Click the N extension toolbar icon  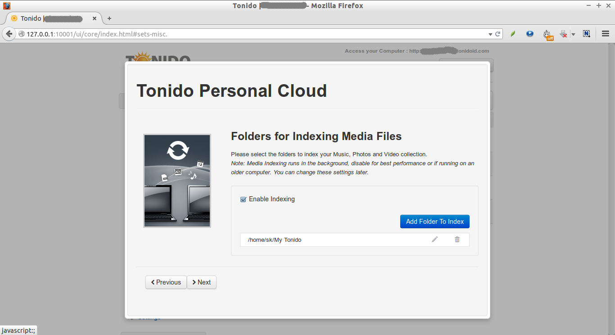[586, 34]
